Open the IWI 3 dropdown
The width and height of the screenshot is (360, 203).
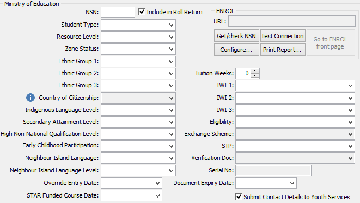295,110
